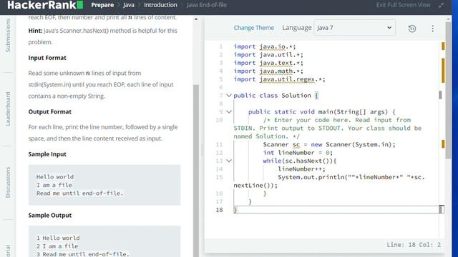Viewport: 458px width, 257px height.
Task: Collapse the main method fold arrow
Action: click(x=229, y=112)
